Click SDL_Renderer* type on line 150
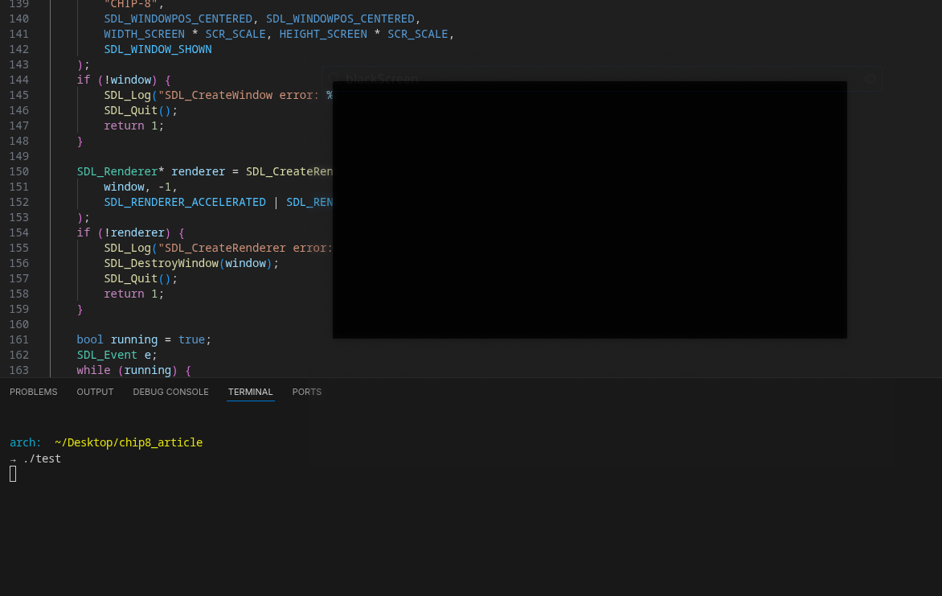942x596 pixels. coord(121,171)
